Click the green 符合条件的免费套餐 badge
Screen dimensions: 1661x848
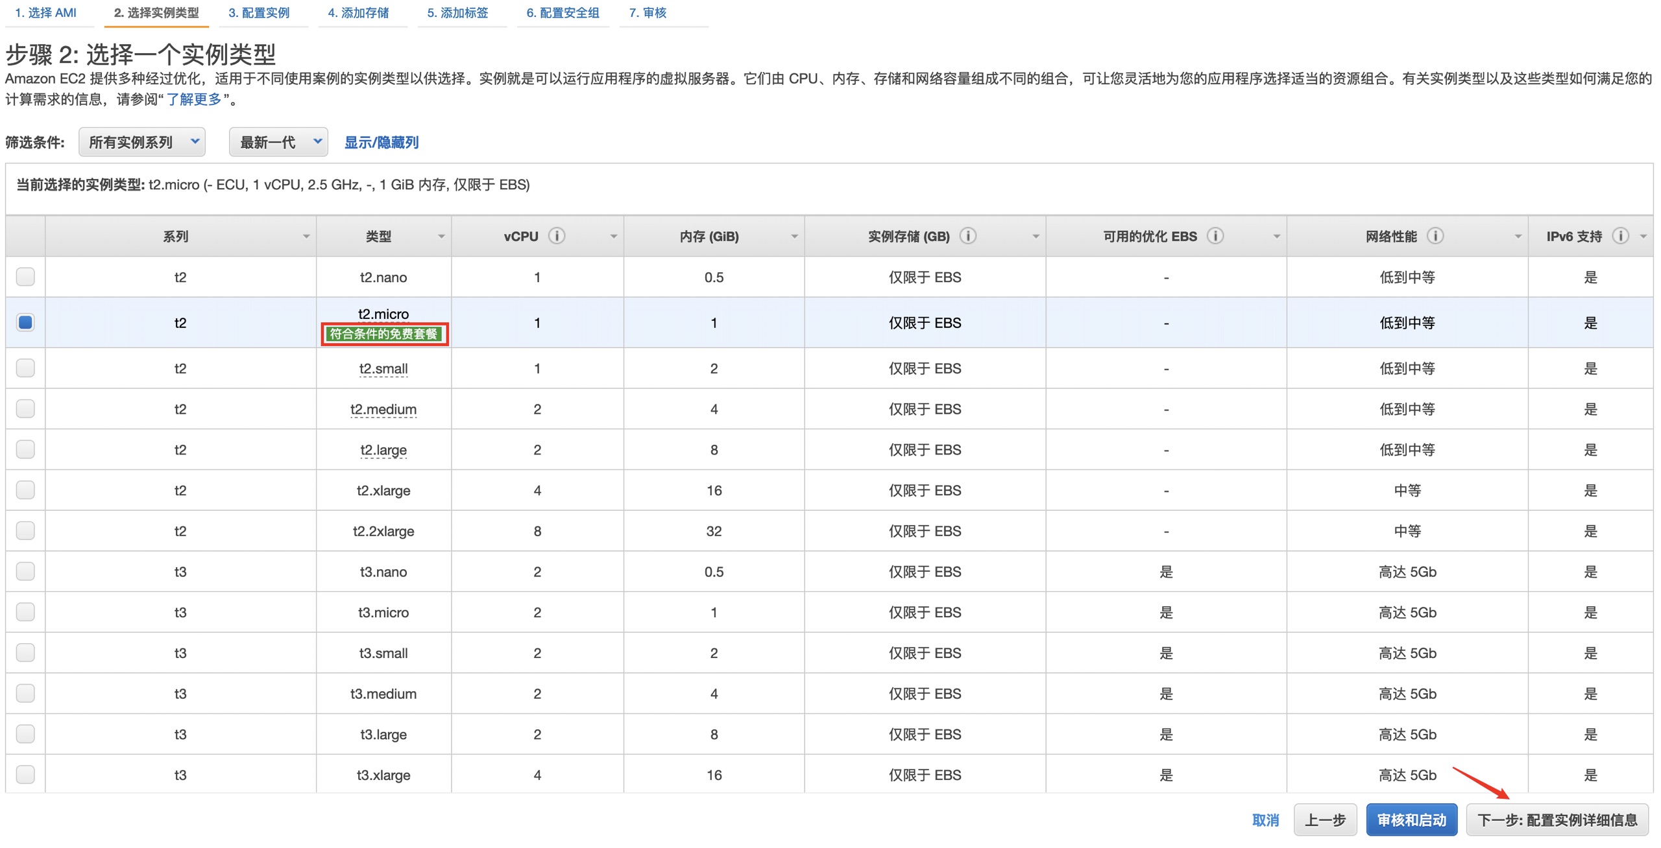click(x=384, y=334)
